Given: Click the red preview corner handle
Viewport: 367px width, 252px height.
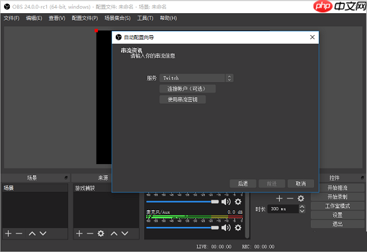Looking at the screenshot, I should coord(96,30).
